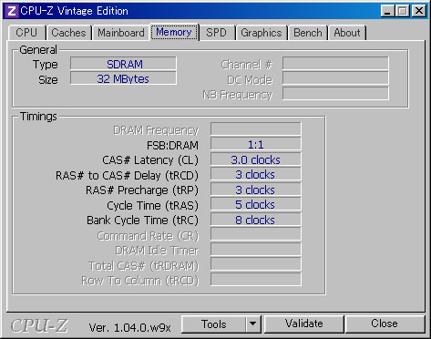
Task: Expand the Tools dropdown arrow
Action: [253, 324]
